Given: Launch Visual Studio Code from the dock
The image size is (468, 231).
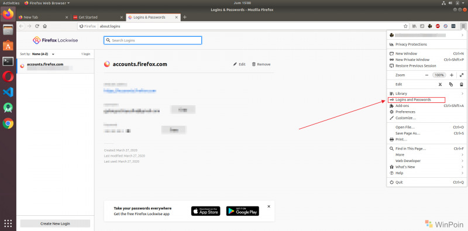Looking at the screenshot, I should tap(8, 92).
